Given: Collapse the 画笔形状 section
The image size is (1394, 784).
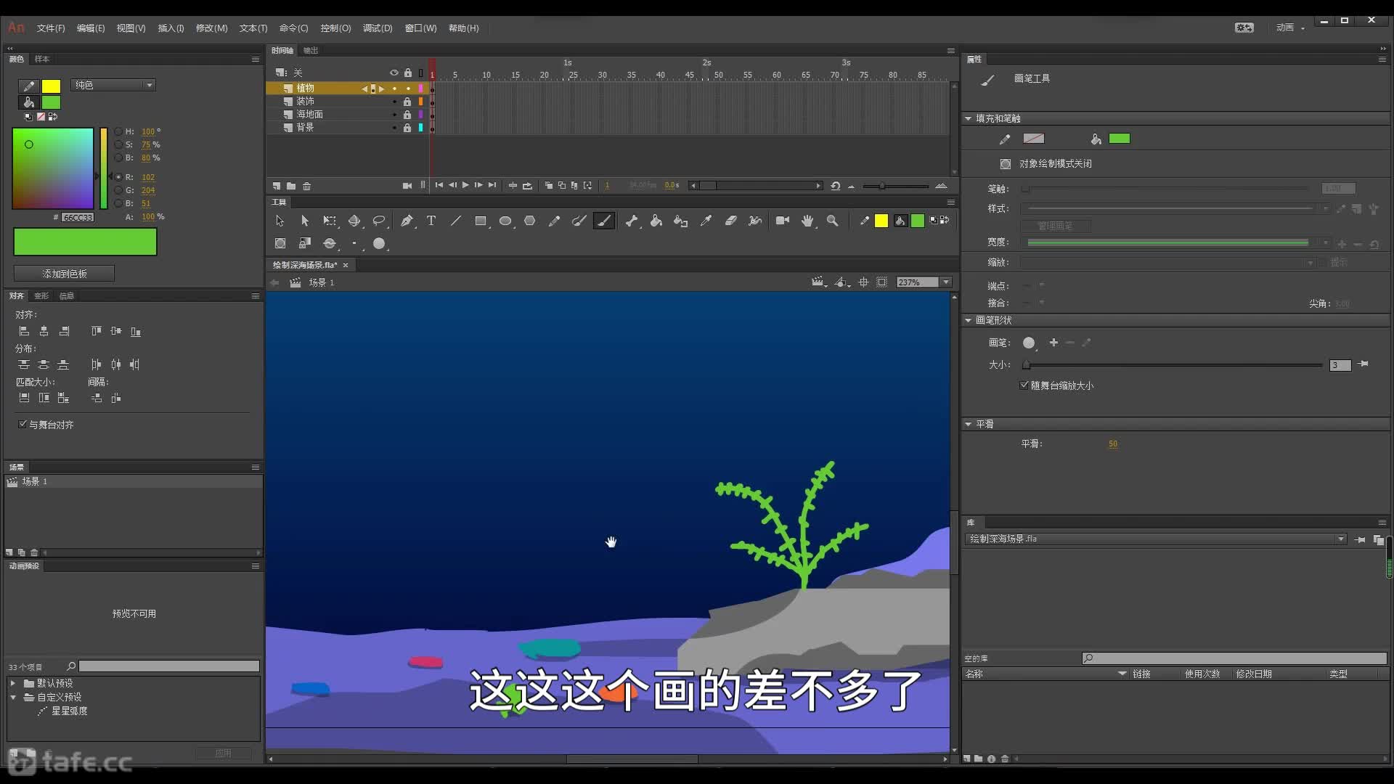Looking at the screenshot, I should [968, 320].
